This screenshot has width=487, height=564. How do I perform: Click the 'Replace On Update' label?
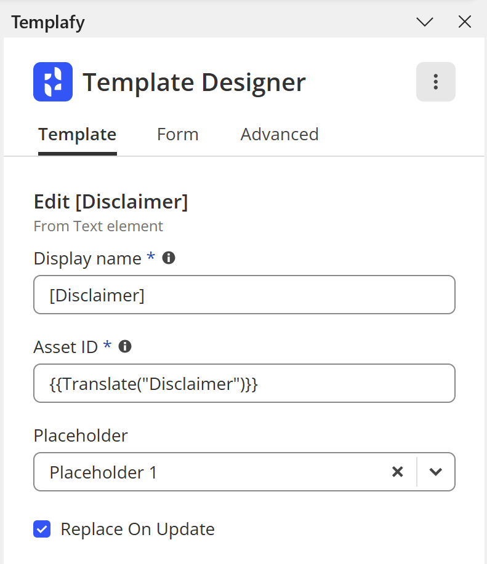(x=137, y=529)
